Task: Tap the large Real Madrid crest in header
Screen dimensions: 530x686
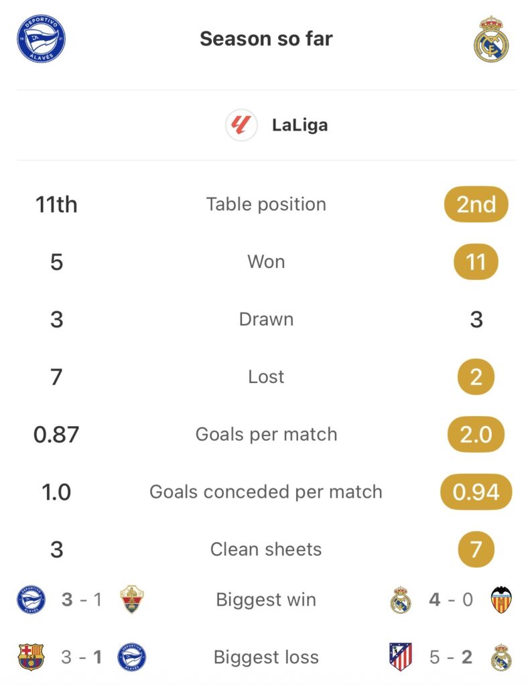Action: point(491,39)
